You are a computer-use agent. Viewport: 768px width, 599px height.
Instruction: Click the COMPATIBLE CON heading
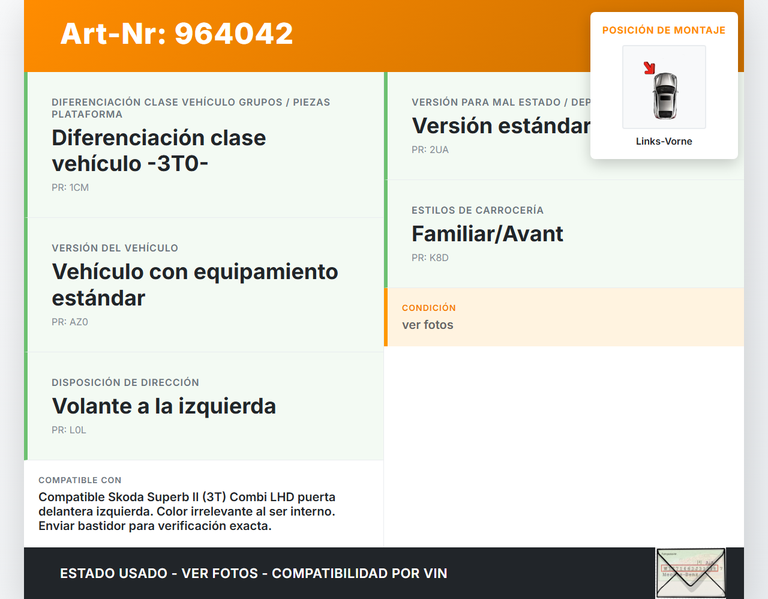click(80, 480)
